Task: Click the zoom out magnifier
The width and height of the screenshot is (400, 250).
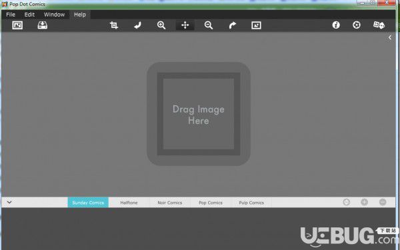Action: tap(209, 25)
